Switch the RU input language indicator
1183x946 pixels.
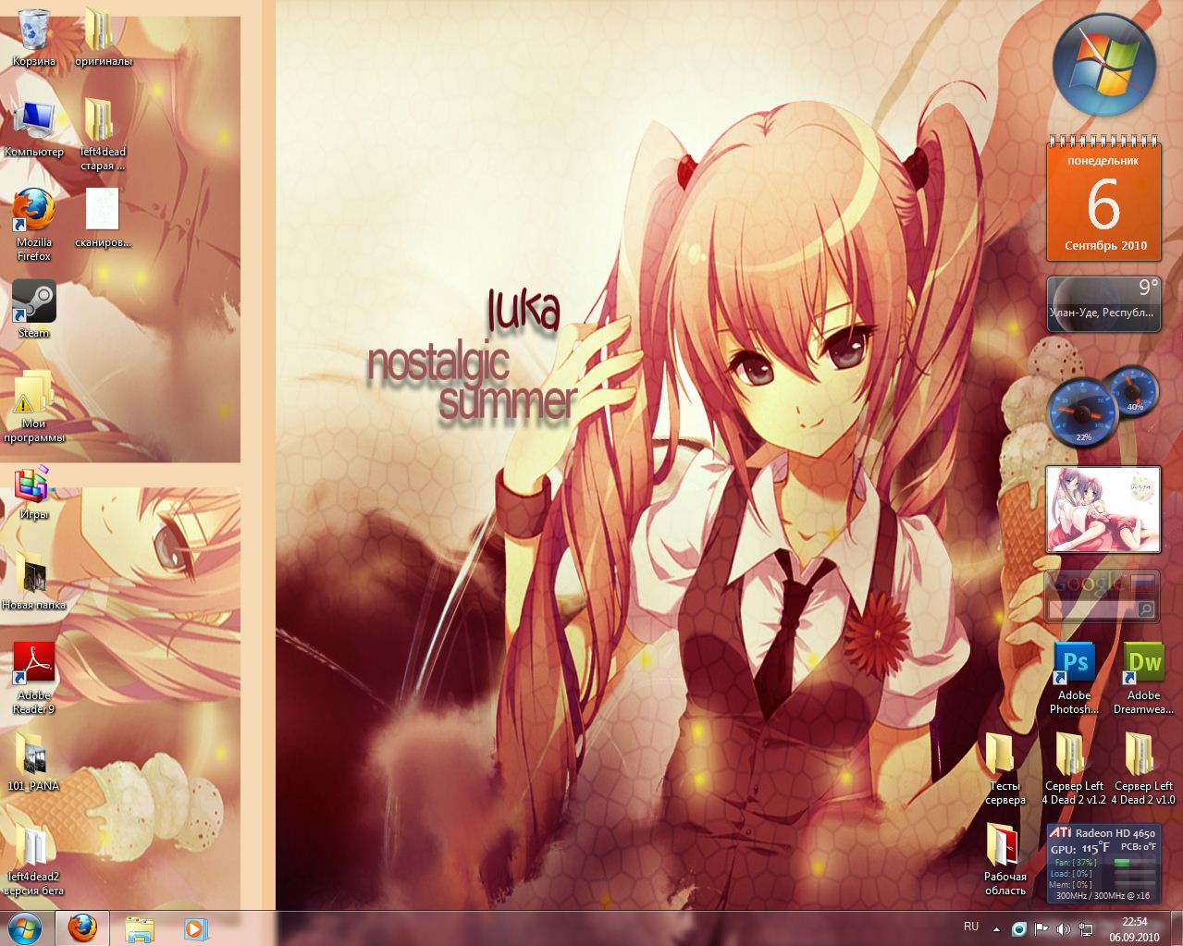971,927
